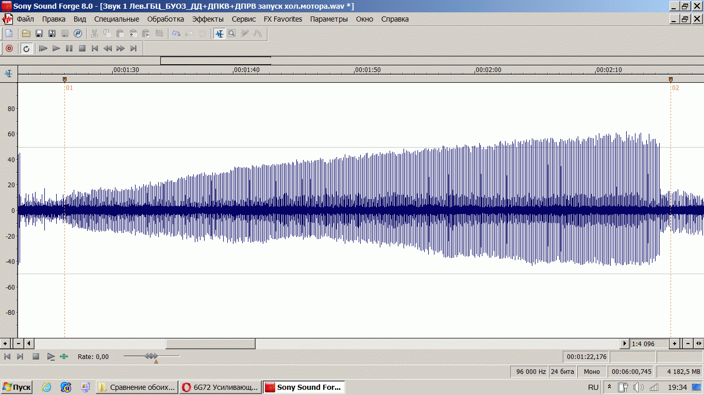Click the Пуск start button
Viewport: 704px width, 395px height.
tap(17, 387)
